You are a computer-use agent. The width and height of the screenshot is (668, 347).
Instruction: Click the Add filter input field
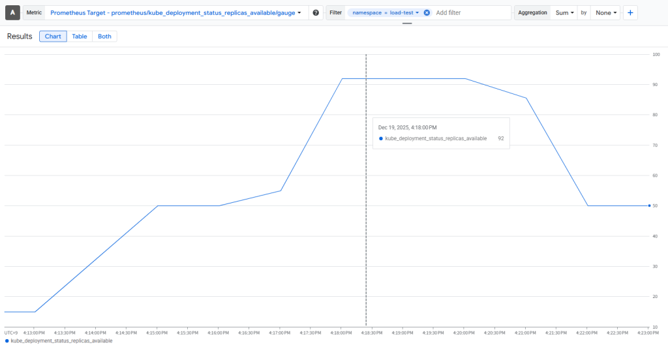click(x=471, y=13)
